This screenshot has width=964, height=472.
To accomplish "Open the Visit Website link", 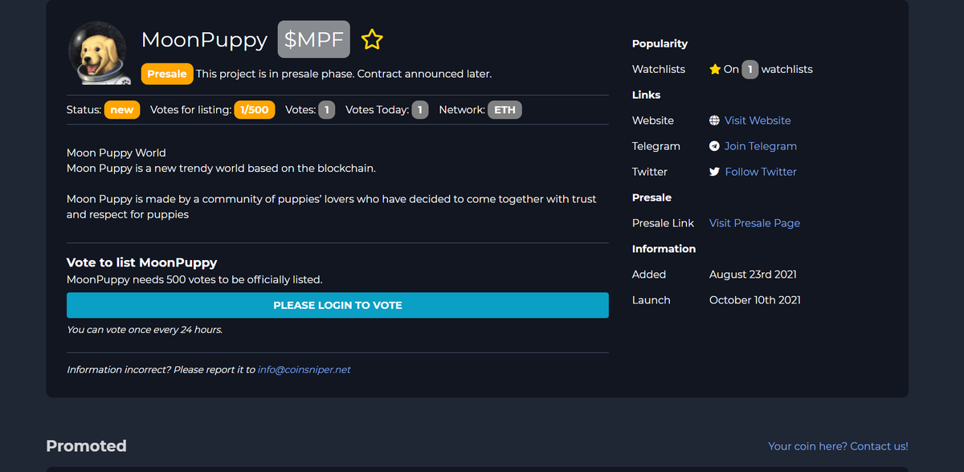I will coord(758,120).
